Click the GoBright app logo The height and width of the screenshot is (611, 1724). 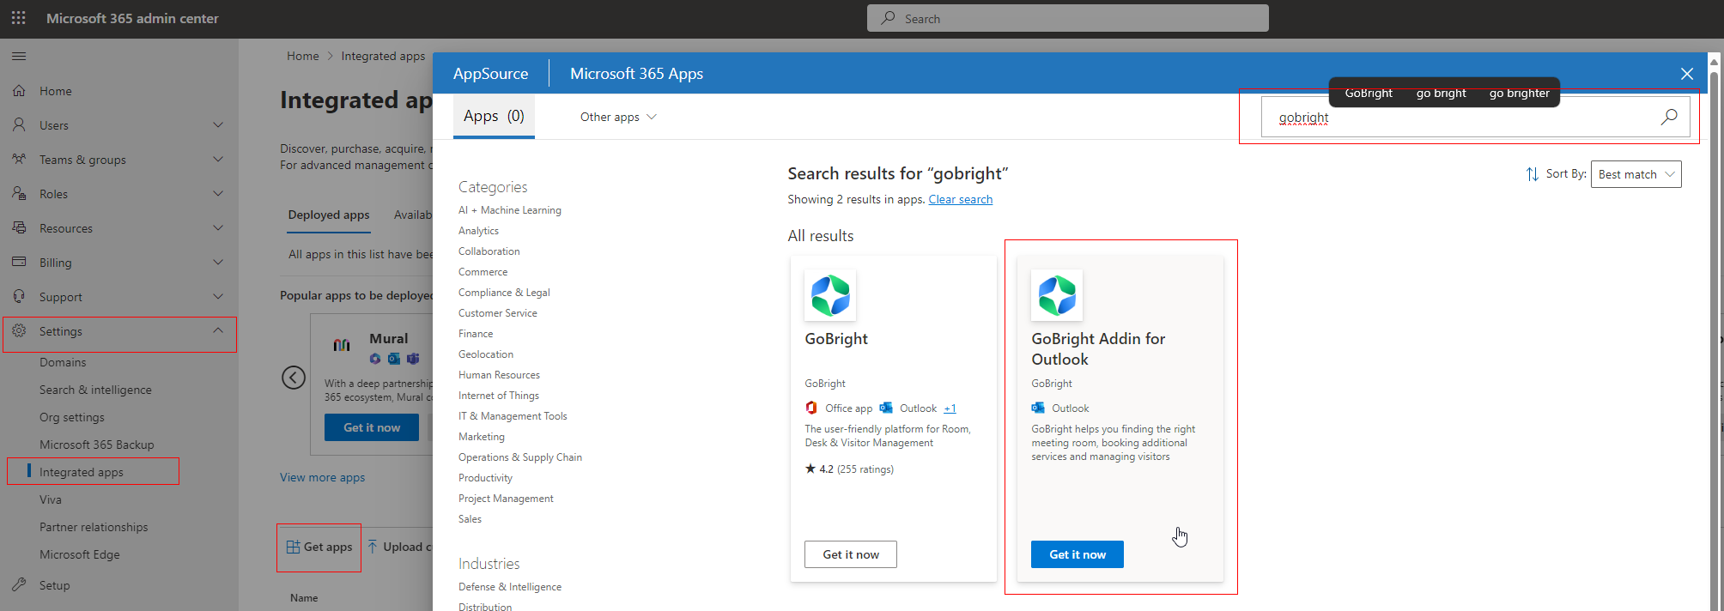click(830, 295)
